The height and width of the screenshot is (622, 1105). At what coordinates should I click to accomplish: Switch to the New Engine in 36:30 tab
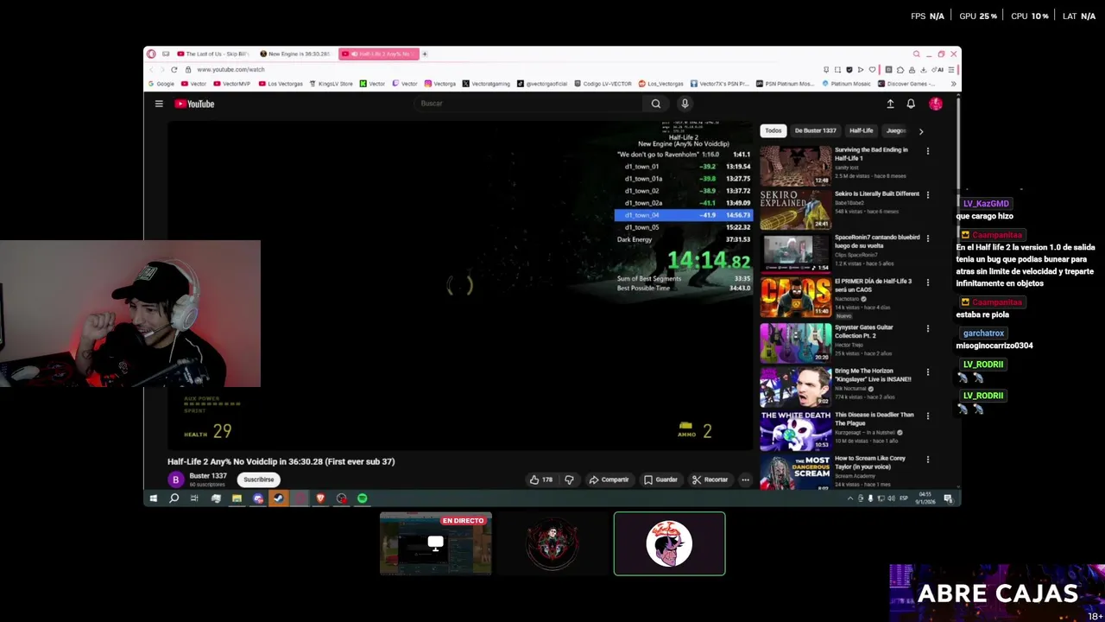click(295, 54)
